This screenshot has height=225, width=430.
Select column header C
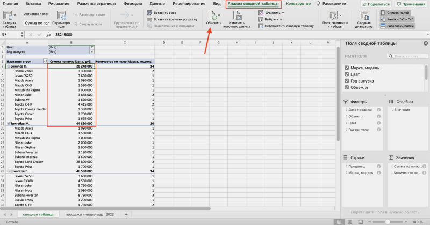(x=125, y=43)
